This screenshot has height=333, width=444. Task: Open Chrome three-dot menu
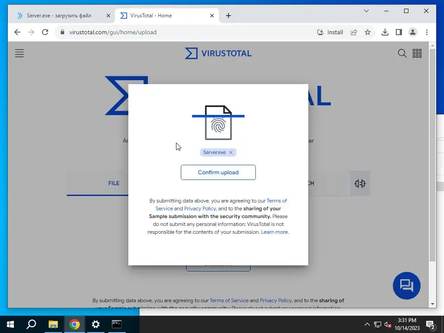427,32
